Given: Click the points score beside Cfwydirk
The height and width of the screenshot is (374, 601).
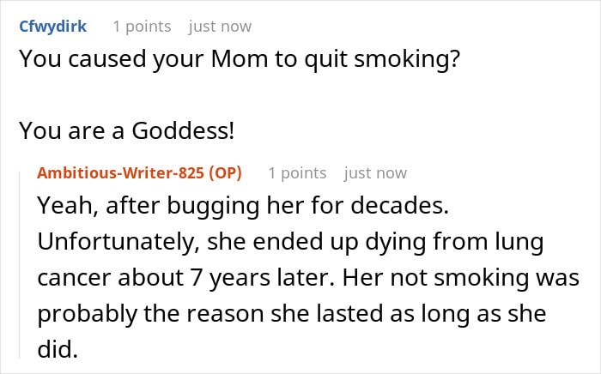Looking at the screenshot, I should pos(143,27).
